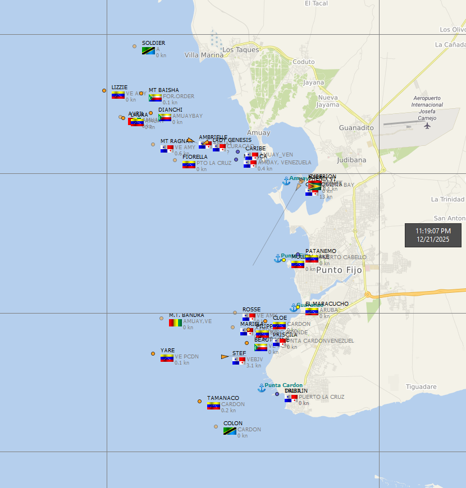Select the SOLDIER vessel position dot
Screen dimensions: 466x488
(x=134, y=47)
